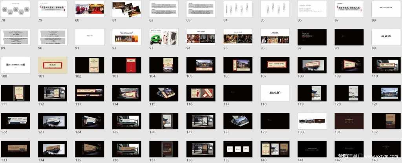
Task: Open slide 118 with white calligraphy background
Action: (275, 93)
